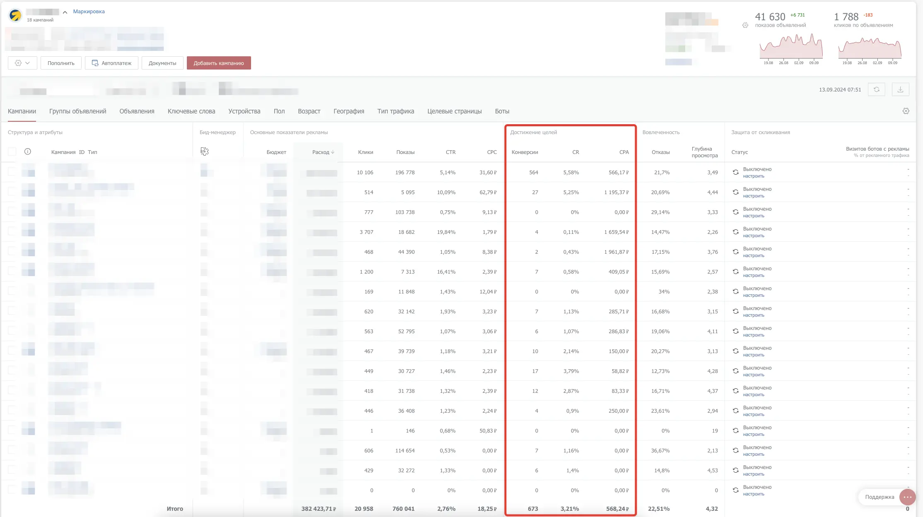Screen dimensions: 923x517
Task: Open the Маркировка link
Action: [89, 12]
